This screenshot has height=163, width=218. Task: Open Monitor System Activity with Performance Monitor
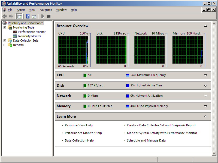[x=162, y=133]
